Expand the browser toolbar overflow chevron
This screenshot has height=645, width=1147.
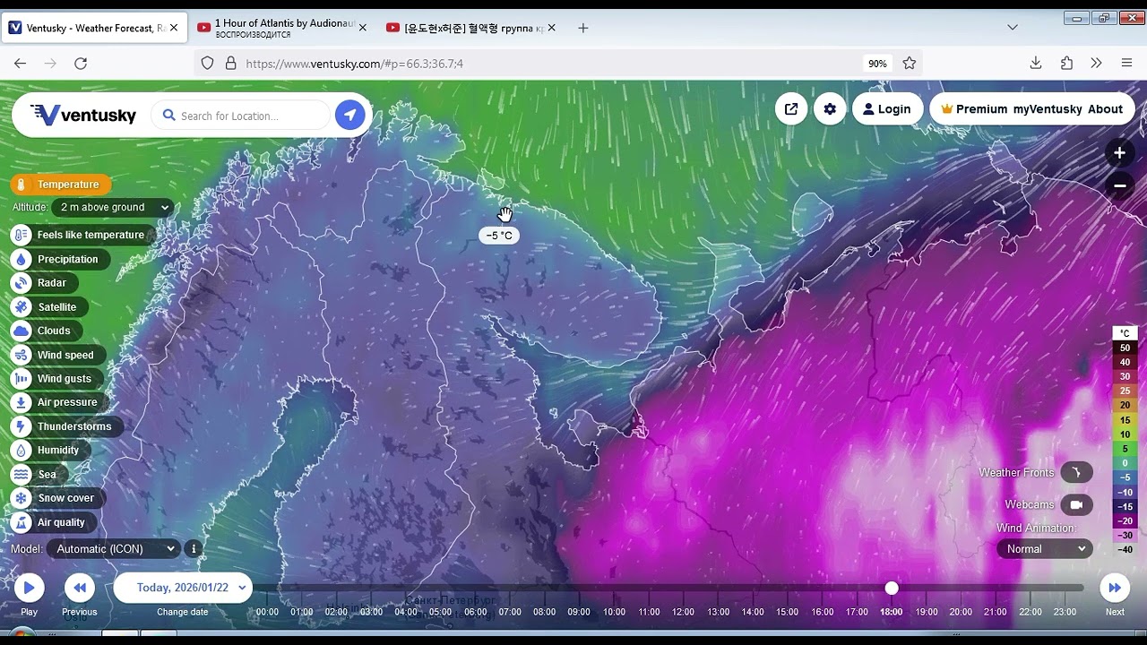pyautogui.click(x=1096, y=64)
